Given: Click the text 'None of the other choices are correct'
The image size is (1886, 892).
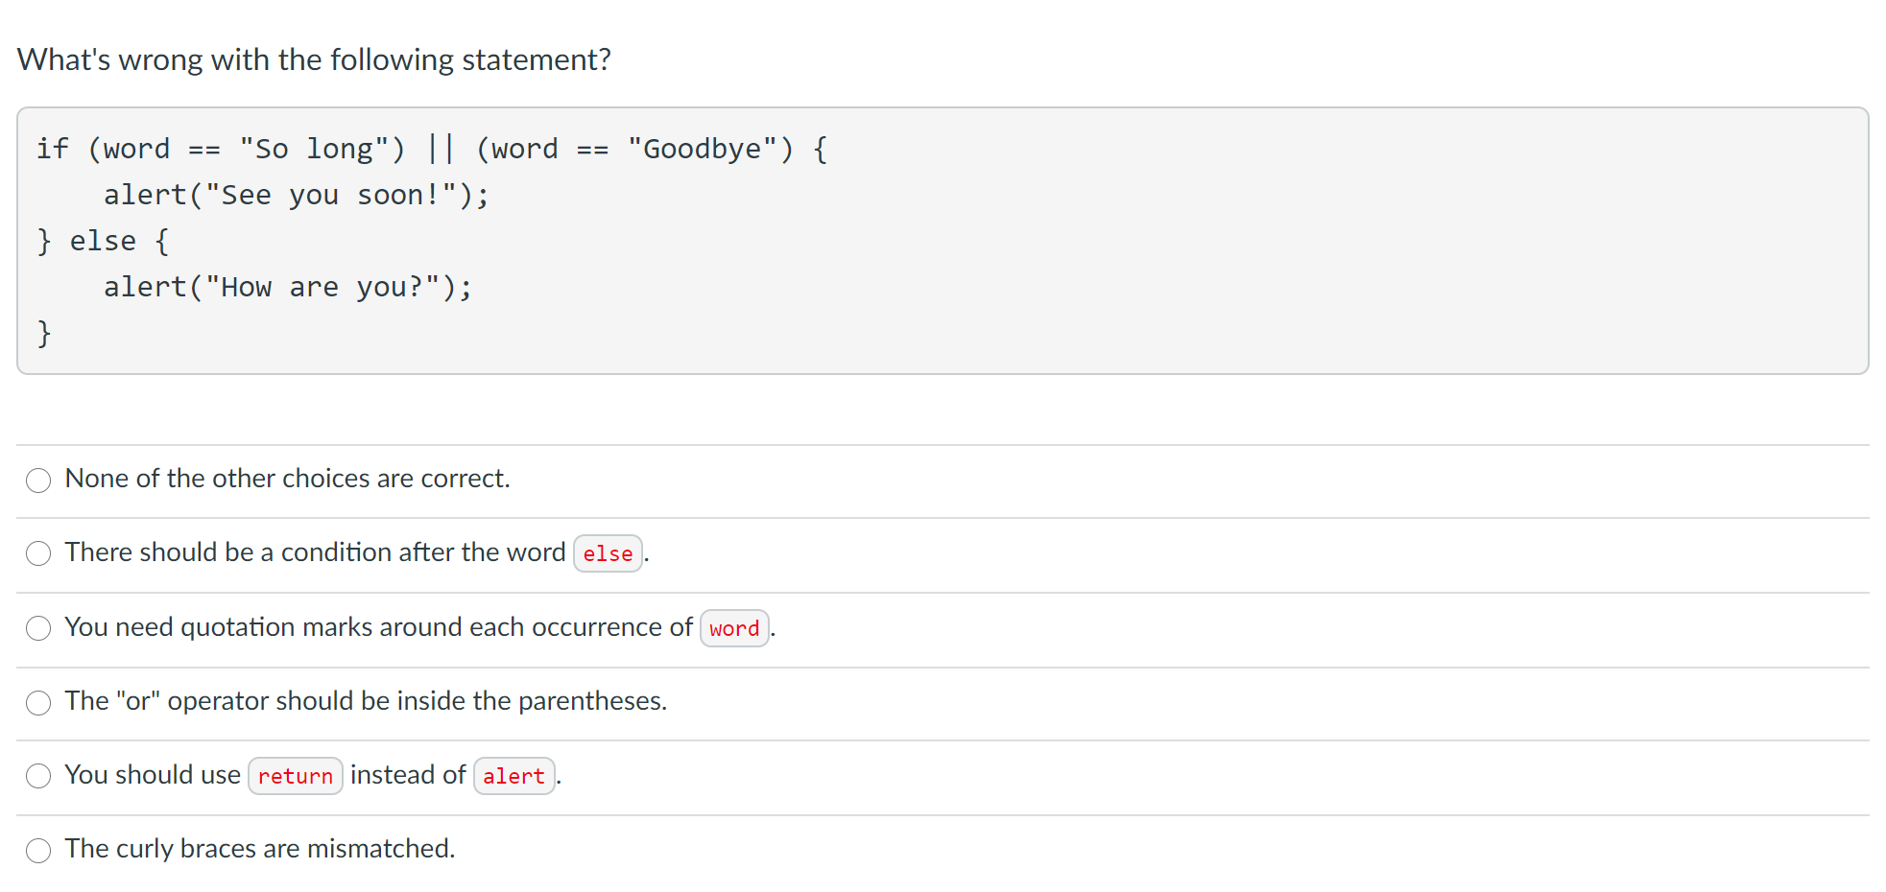Looking at the screenshot, I should 287,479.
